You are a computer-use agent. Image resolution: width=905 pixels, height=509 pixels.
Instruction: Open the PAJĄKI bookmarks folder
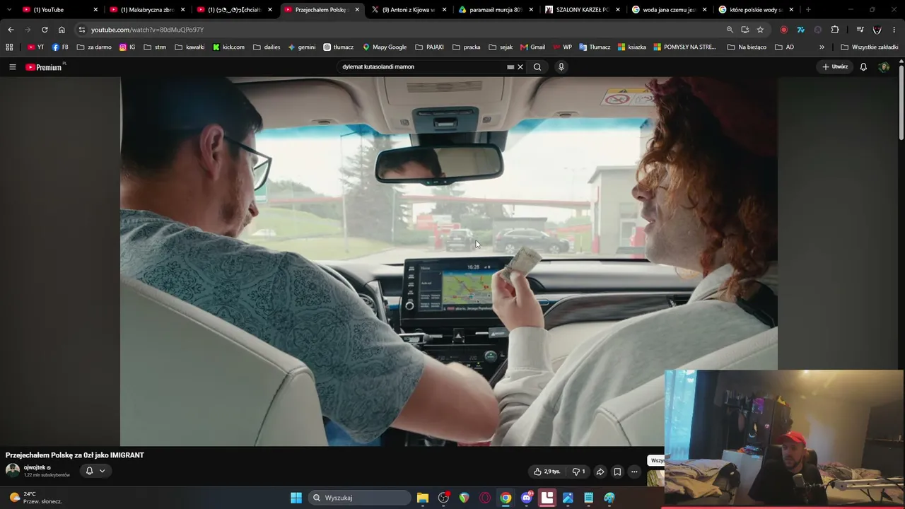tap(429, 47)
